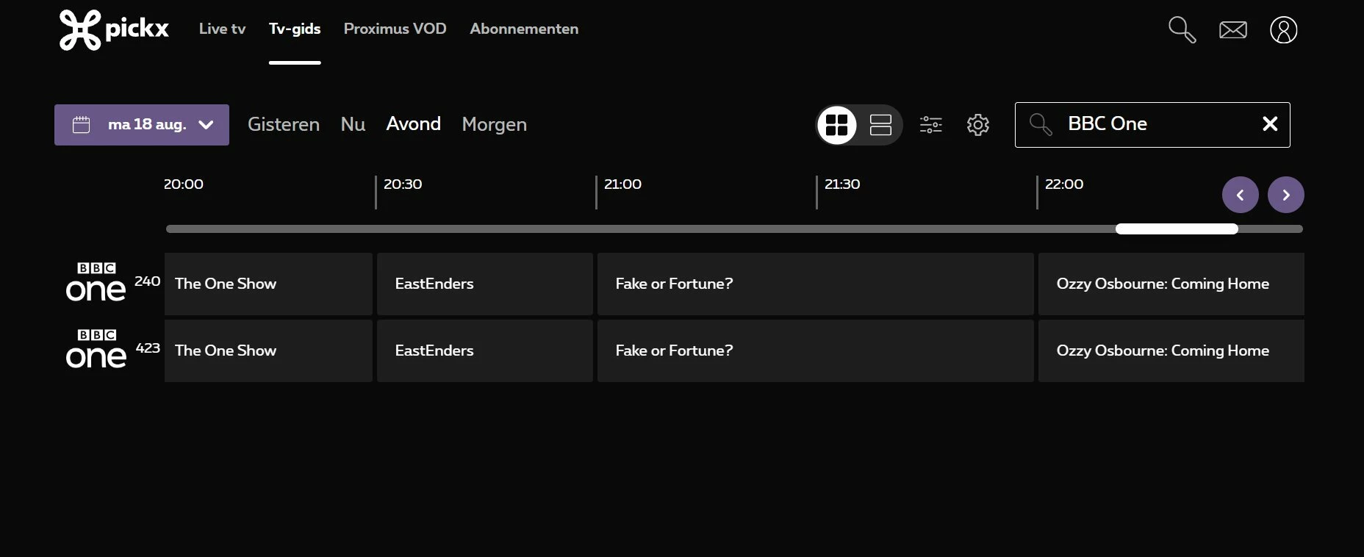Go to later time slots arrow
Viewport: 1364px width, 557px height.
coord(1286,195)
